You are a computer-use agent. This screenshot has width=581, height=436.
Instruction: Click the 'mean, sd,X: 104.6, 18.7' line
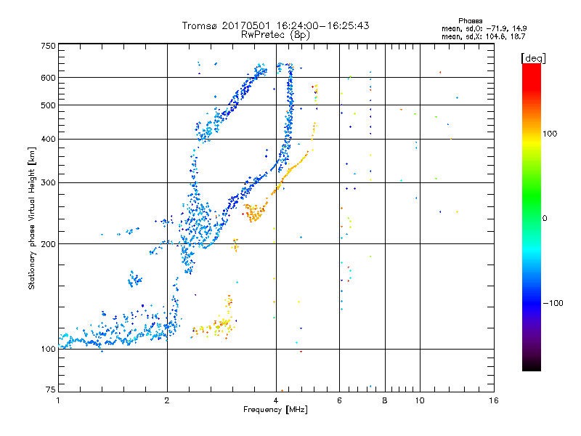click(483, 36)
